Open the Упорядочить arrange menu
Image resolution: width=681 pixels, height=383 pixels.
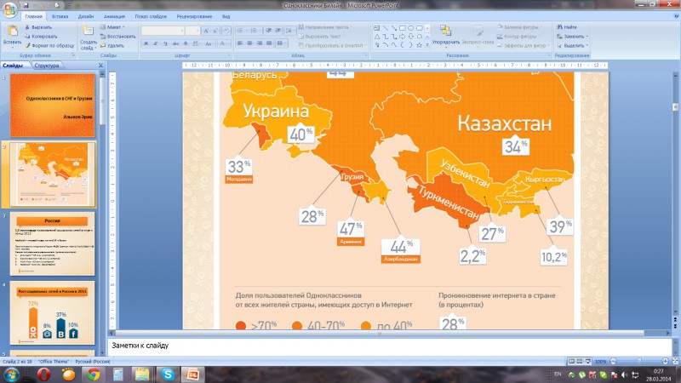[445, 35]
